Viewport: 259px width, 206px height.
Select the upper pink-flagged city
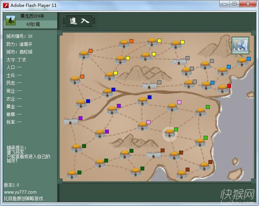(172, 107)
